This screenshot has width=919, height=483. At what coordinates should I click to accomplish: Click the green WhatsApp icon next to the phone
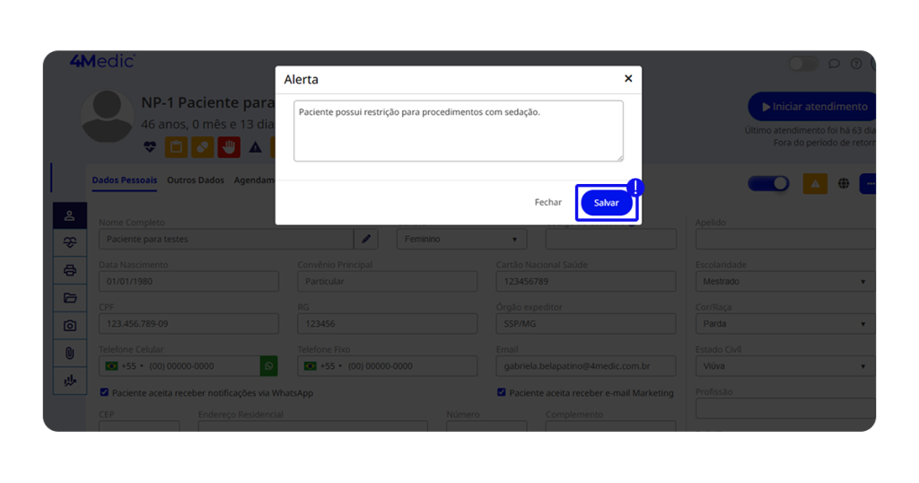(x=268, y=366)
